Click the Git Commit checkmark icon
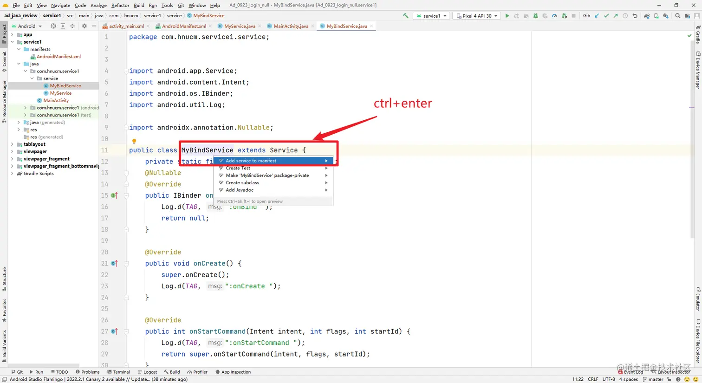This screenshot has height=383, width=702. click(x=606, y=16)
